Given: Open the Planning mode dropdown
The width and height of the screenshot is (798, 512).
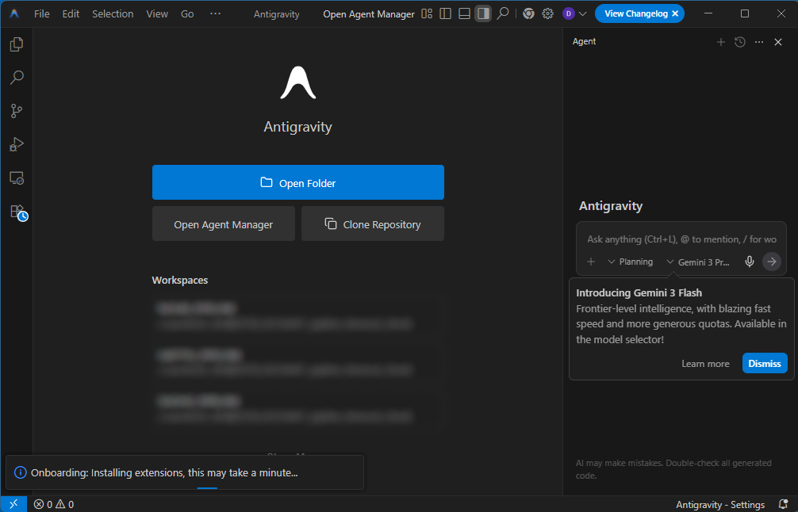Looking at the screenshot, I should [630, 262].
